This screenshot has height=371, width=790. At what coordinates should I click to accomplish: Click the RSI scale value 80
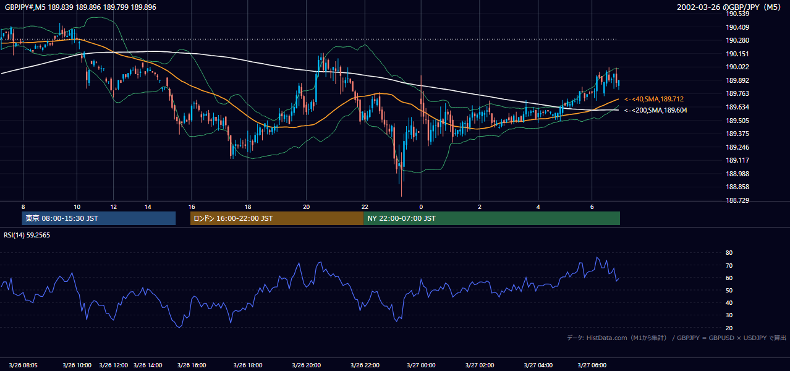[x=729, y=253]
